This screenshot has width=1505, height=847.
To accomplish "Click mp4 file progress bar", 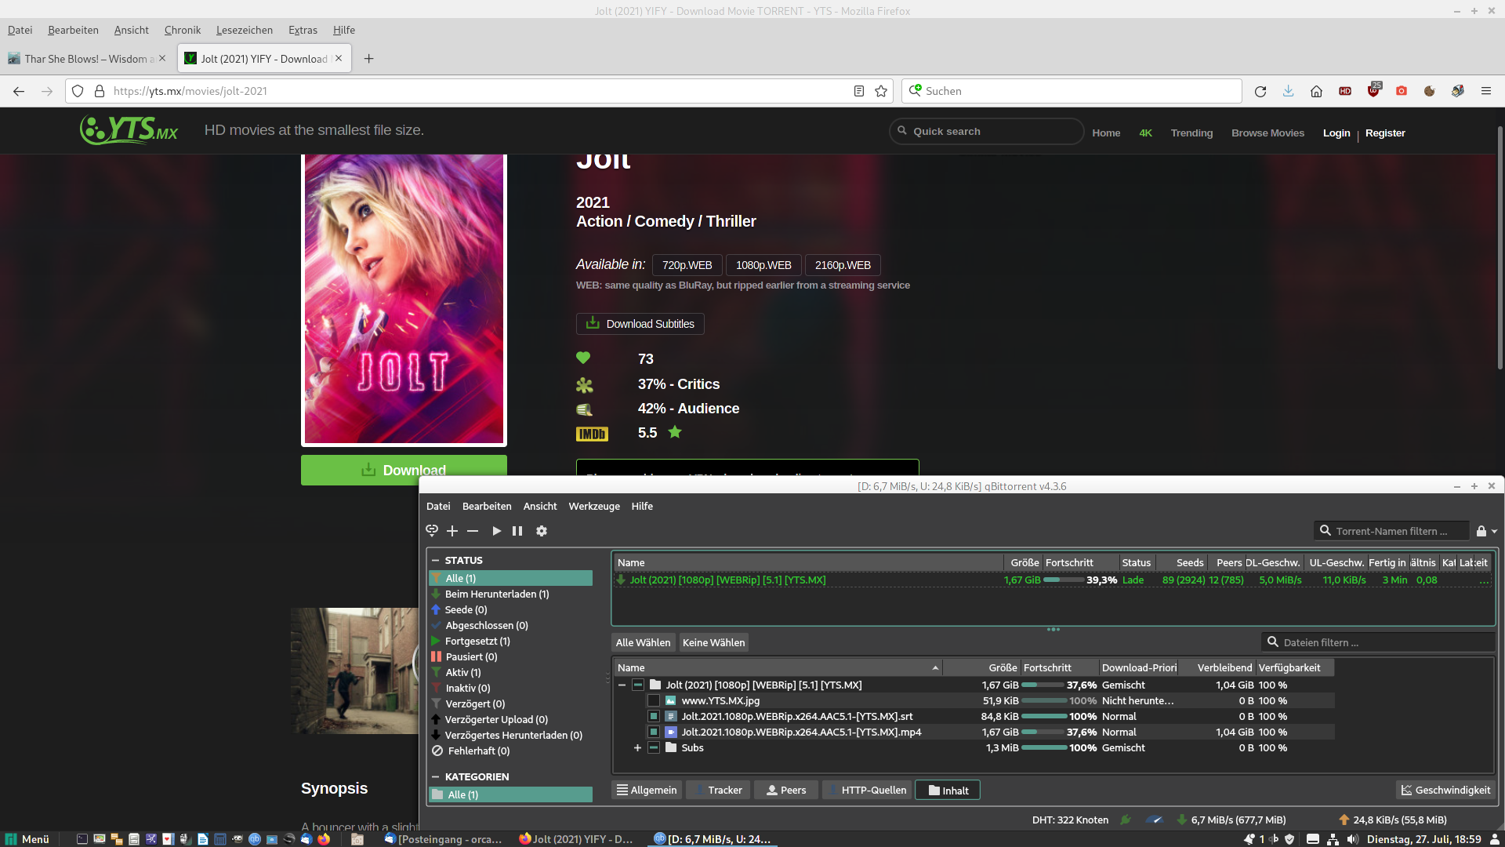I will pos(1059,732).
